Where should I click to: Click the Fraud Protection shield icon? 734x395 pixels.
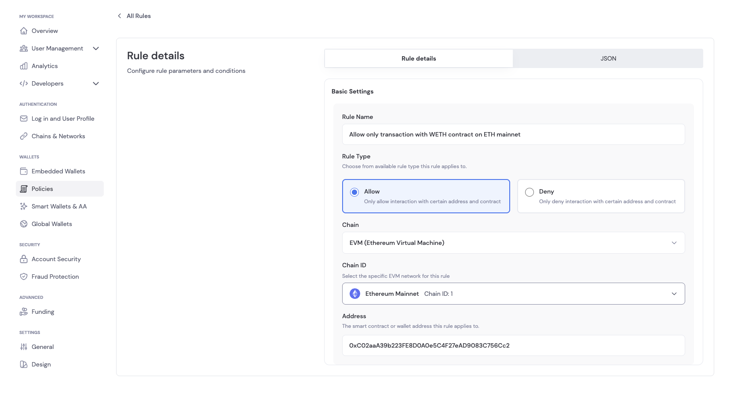[24, 276]
